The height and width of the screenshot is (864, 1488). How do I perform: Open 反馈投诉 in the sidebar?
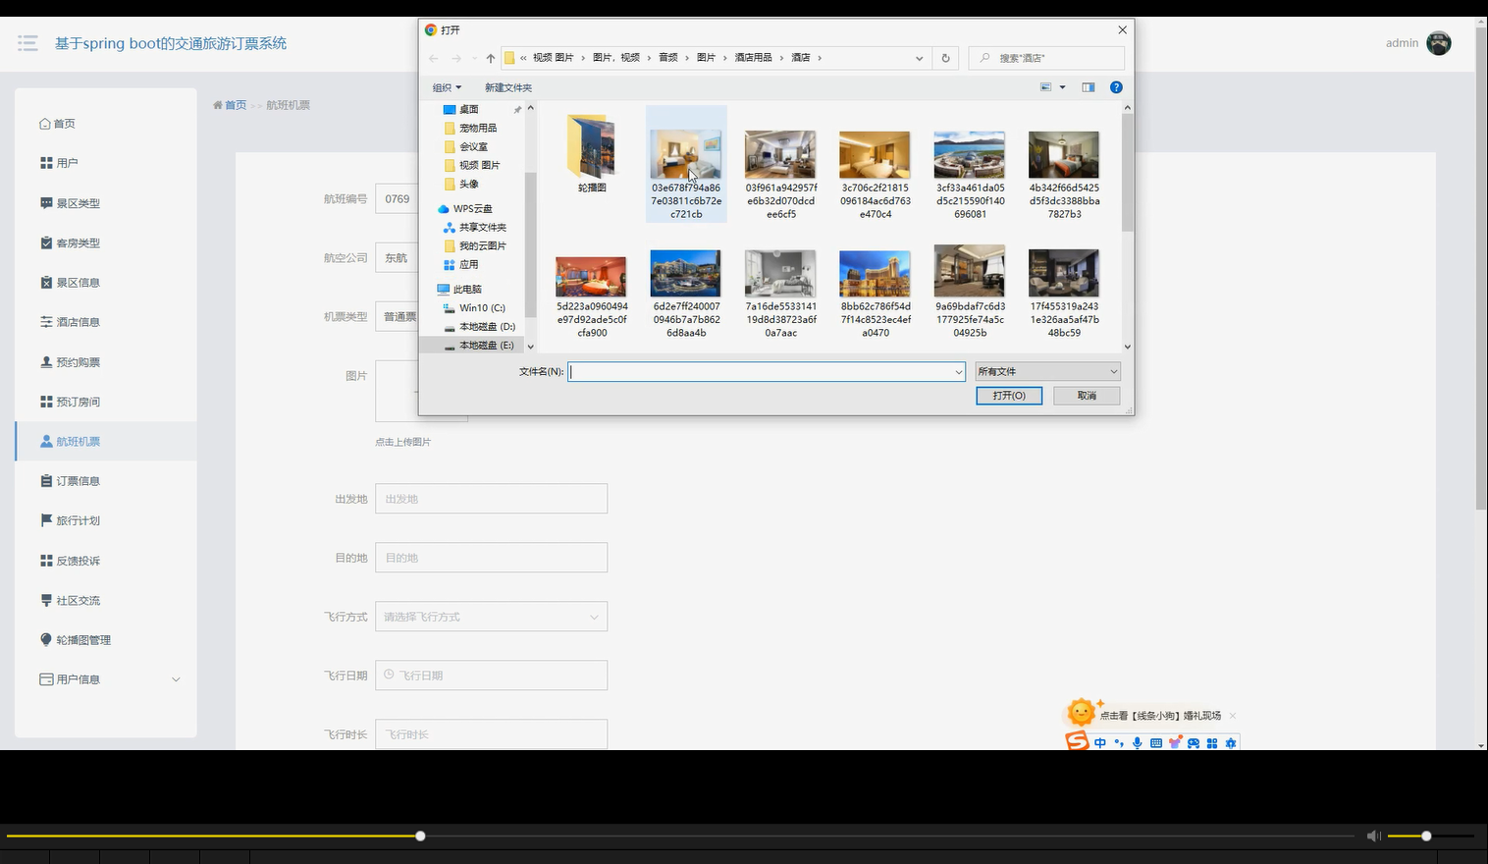coord(79,561)
